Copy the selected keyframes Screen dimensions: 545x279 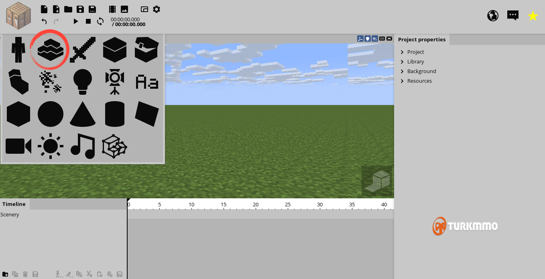[79, 274]
